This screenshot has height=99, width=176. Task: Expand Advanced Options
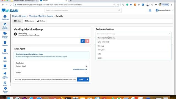tap(80, 69)
